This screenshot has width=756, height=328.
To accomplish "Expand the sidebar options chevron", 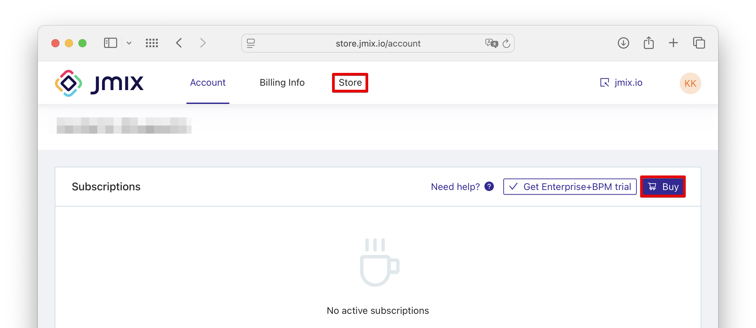I will (129, 43).
